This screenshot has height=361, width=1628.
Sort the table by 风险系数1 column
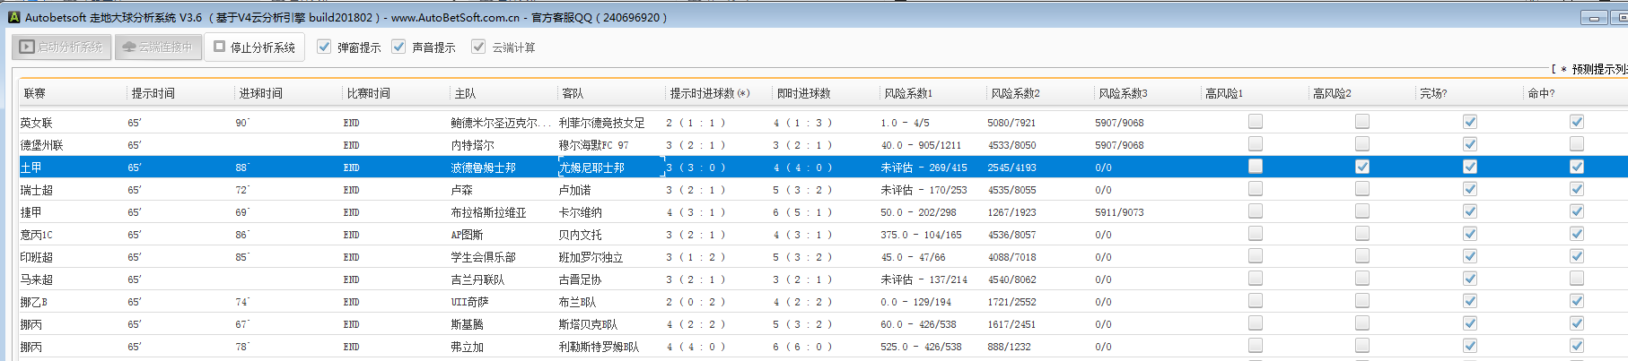(908, 93)
